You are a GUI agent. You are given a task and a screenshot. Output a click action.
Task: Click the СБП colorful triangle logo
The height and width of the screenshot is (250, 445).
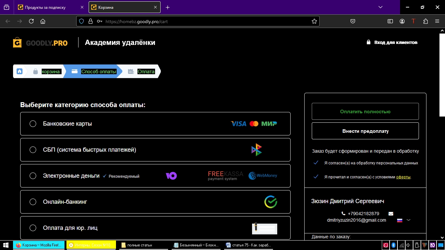256,150
